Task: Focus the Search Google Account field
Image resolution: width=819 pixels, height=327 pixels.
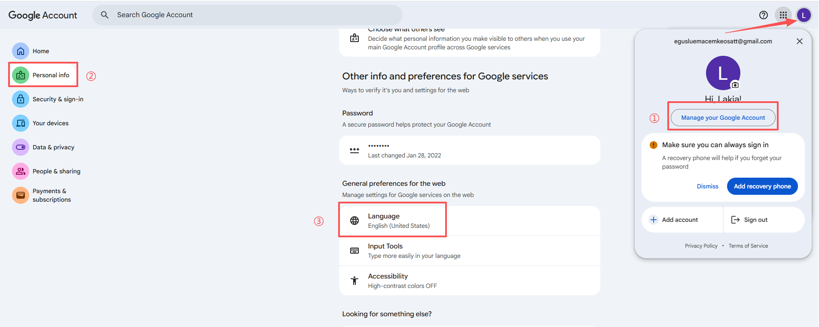Action: click(x=247, y=15)
